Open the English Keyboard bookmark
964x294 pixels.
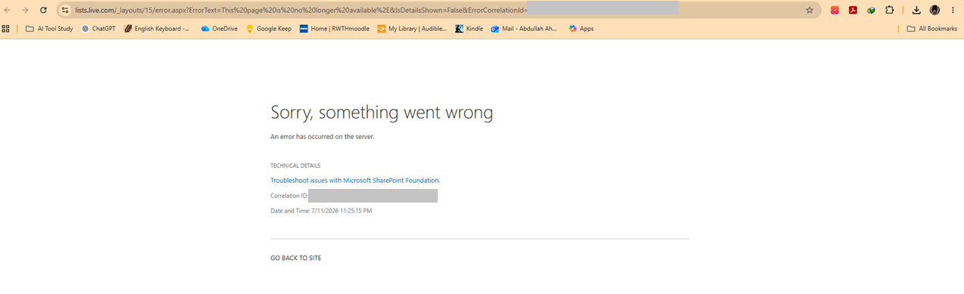point(157,29)
